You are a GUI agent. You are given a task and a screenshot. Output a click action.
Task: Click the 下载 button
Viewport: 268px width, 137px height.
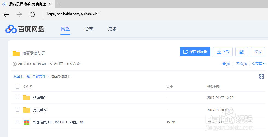point(223,52)
